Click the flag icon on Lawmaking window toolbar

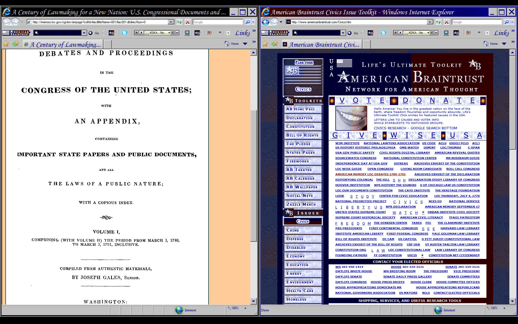pyautogui.click(x=210, y=33)
